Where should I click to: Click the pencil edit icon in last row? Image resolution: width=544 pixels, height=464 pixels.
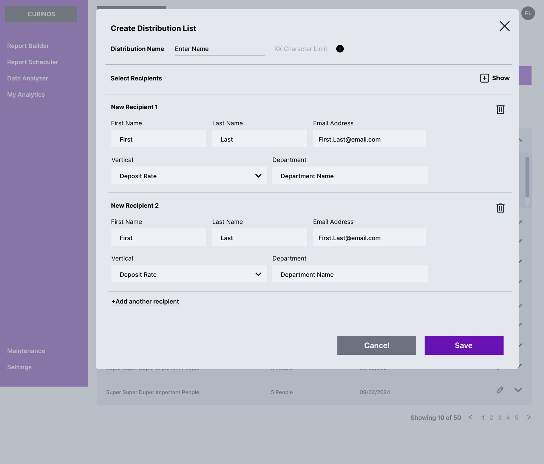500,390
